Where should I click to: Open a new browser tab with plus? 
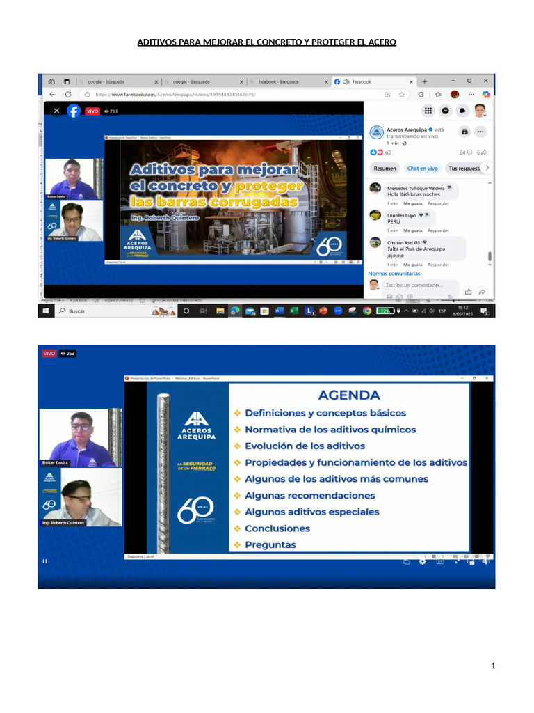[x=424, y=81]
